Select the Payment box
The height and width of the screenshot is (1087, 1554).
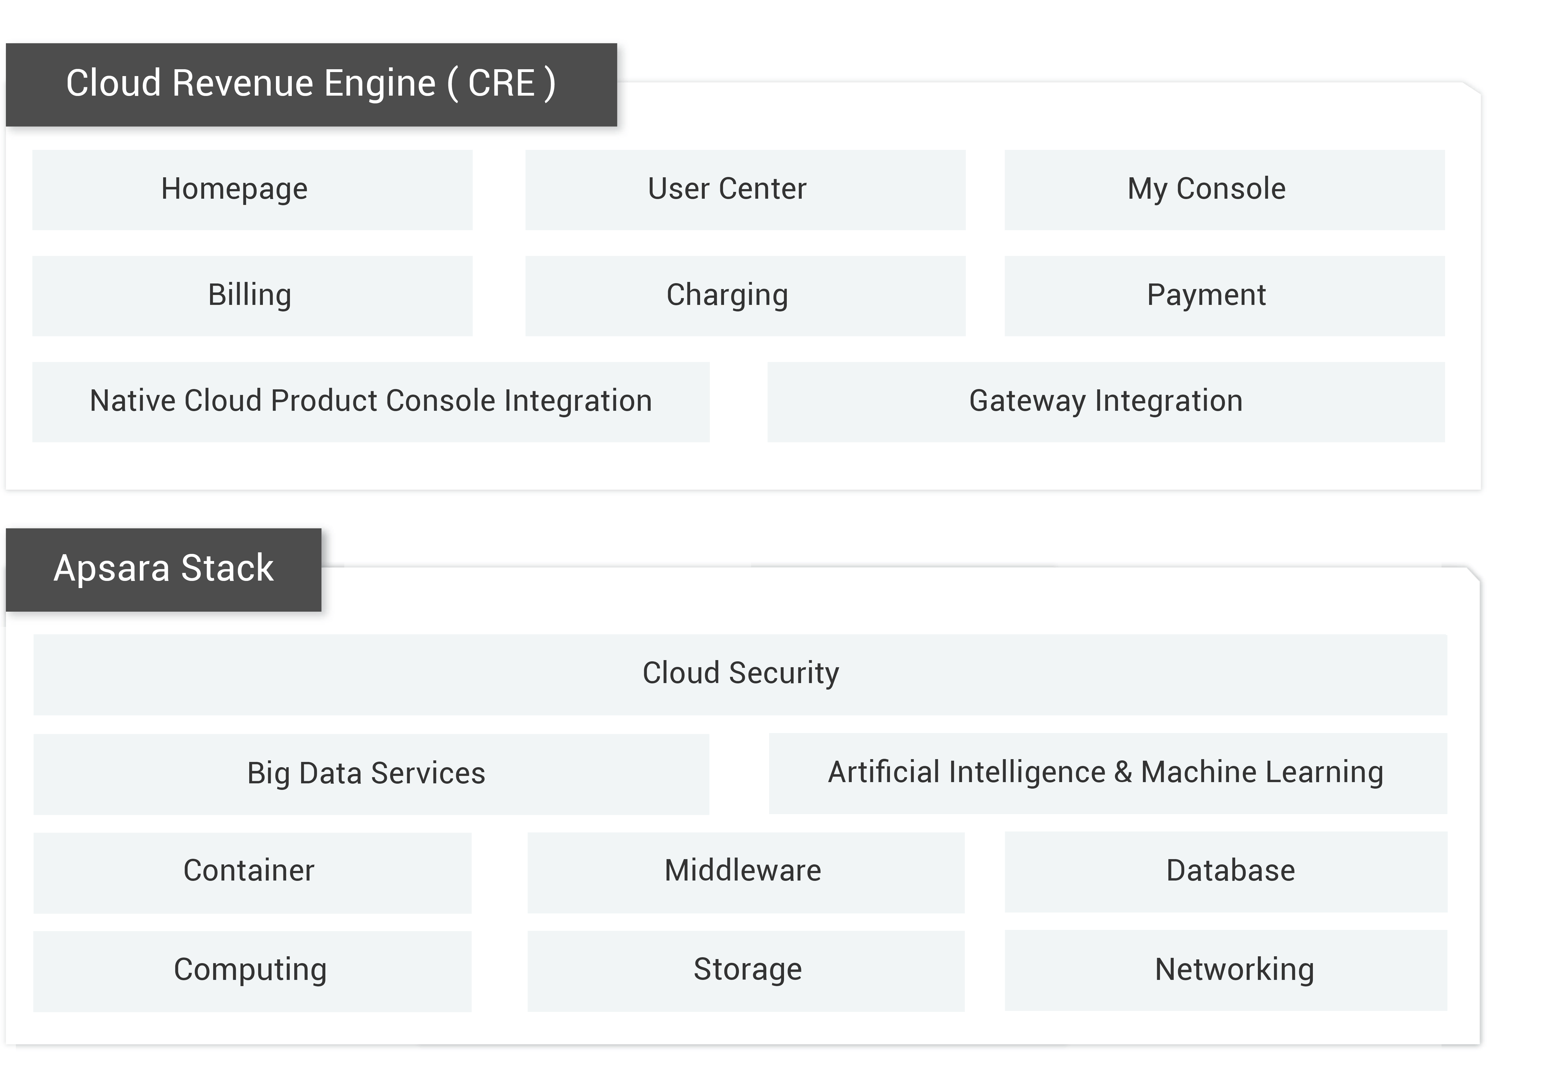coord(1224,296)
